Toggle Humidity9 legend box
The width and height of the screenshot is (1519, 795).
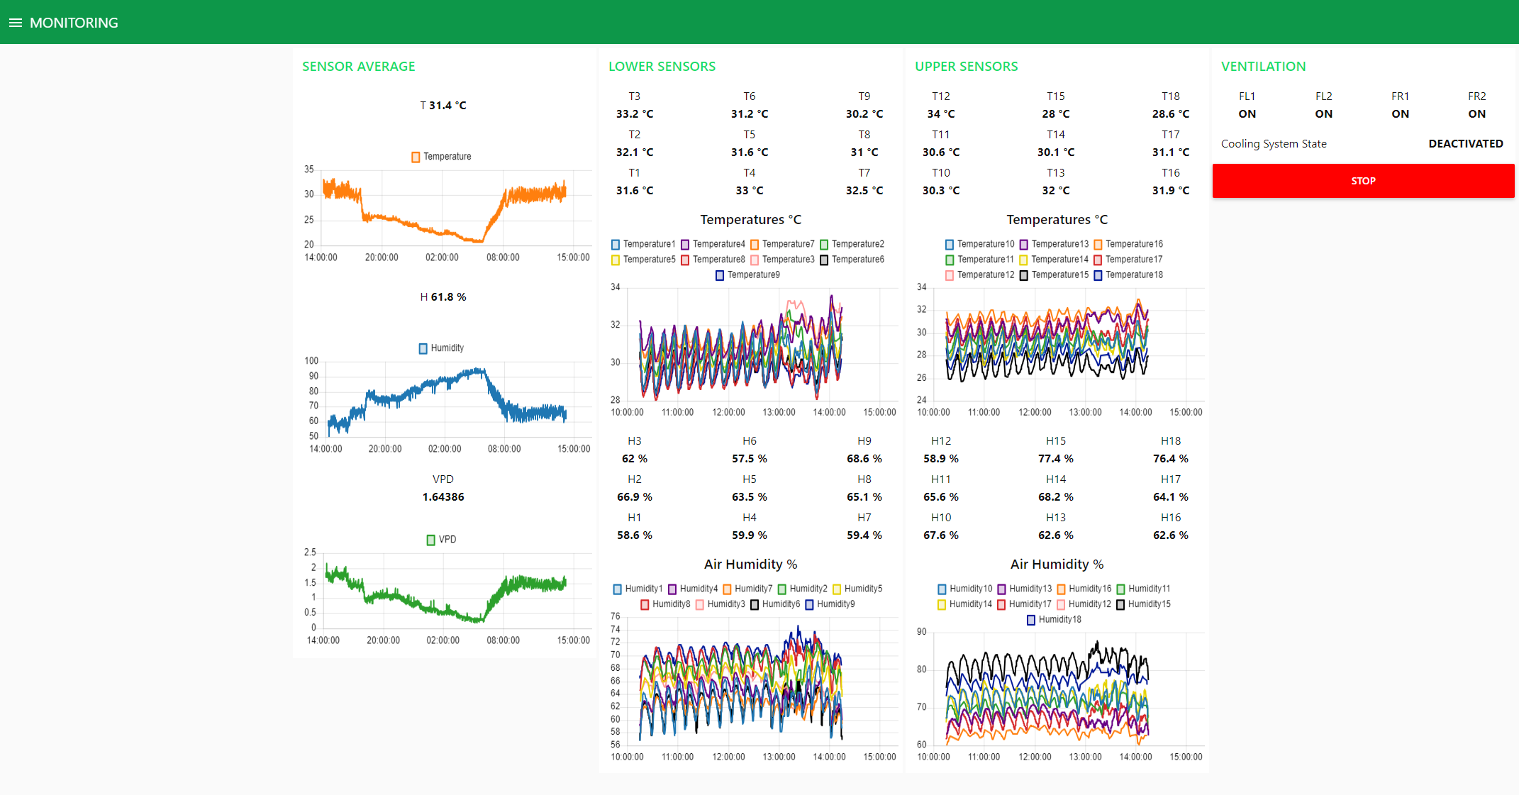[809, 604]
